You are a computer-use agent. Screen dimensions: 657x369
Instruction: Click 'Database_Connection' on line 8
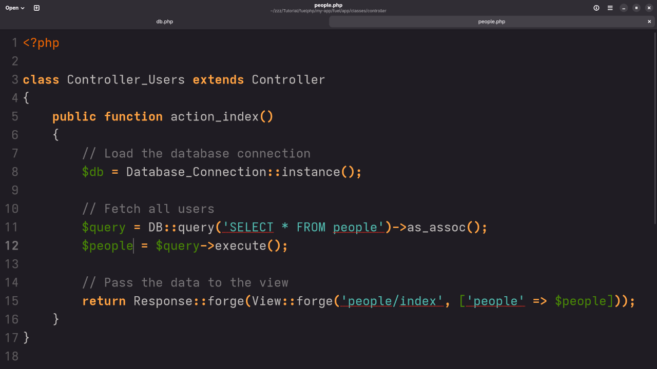point(196,172)
